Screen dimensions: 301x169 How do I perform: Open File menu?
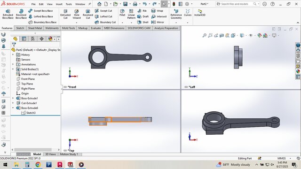(x=33, y=4)
